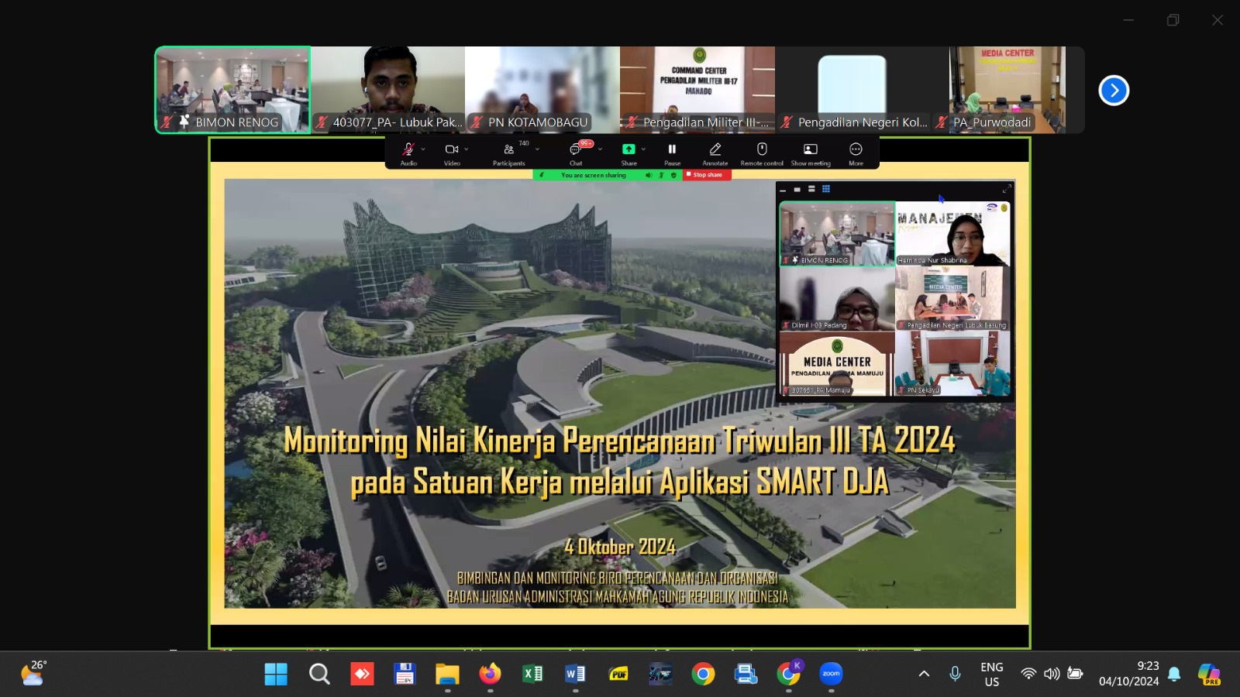Expand the Audio options arrow
The width and height of the screenshot is (1240, 697).
423,149
